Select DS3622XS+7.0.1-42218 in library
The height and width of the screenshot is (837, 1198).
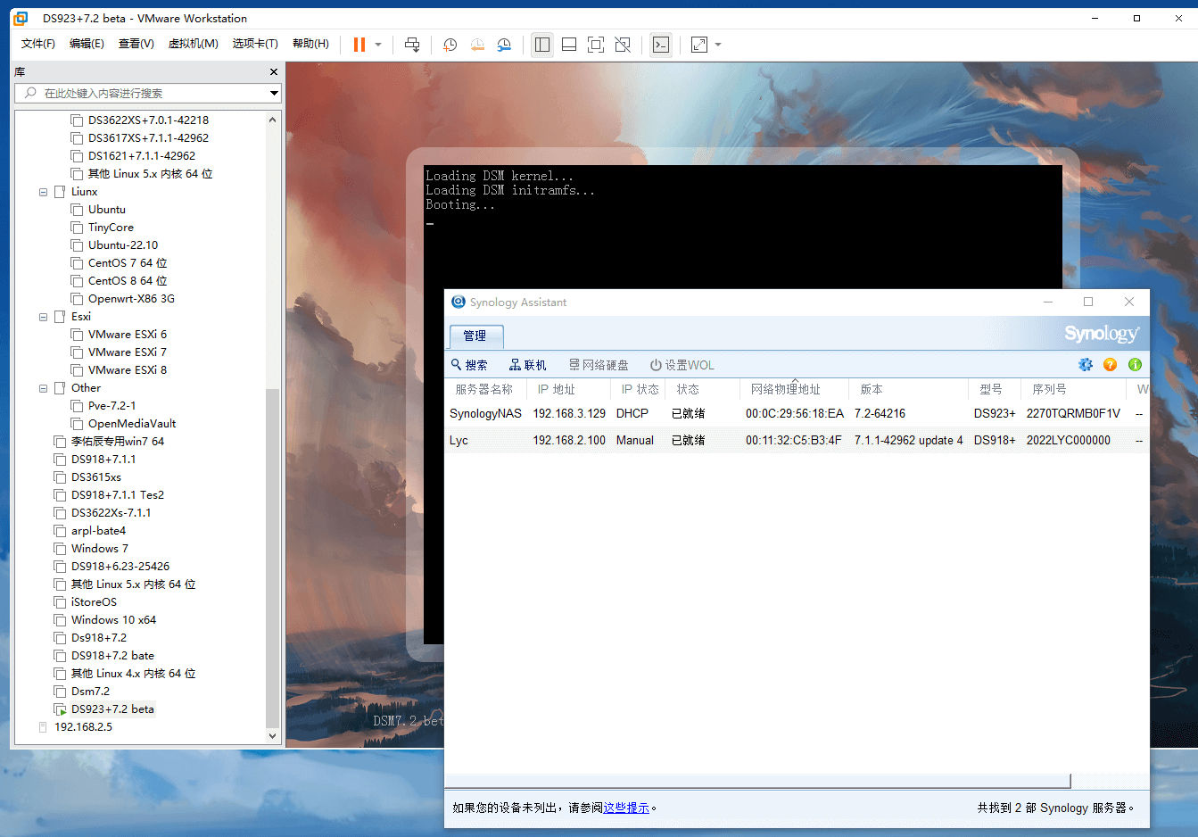tap(148, 120)
